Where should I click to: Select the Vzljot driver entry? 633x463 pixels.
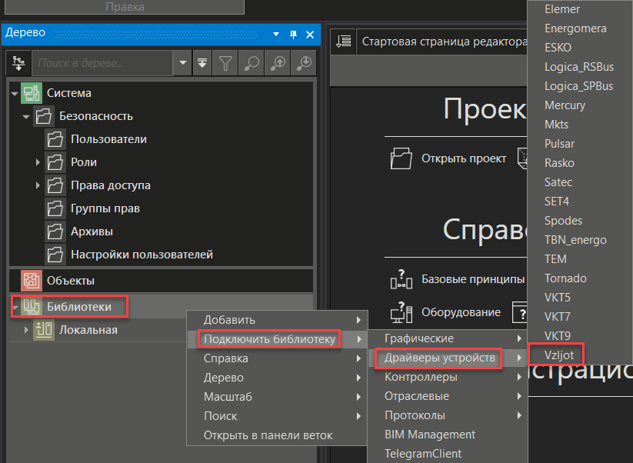point(555,355)
